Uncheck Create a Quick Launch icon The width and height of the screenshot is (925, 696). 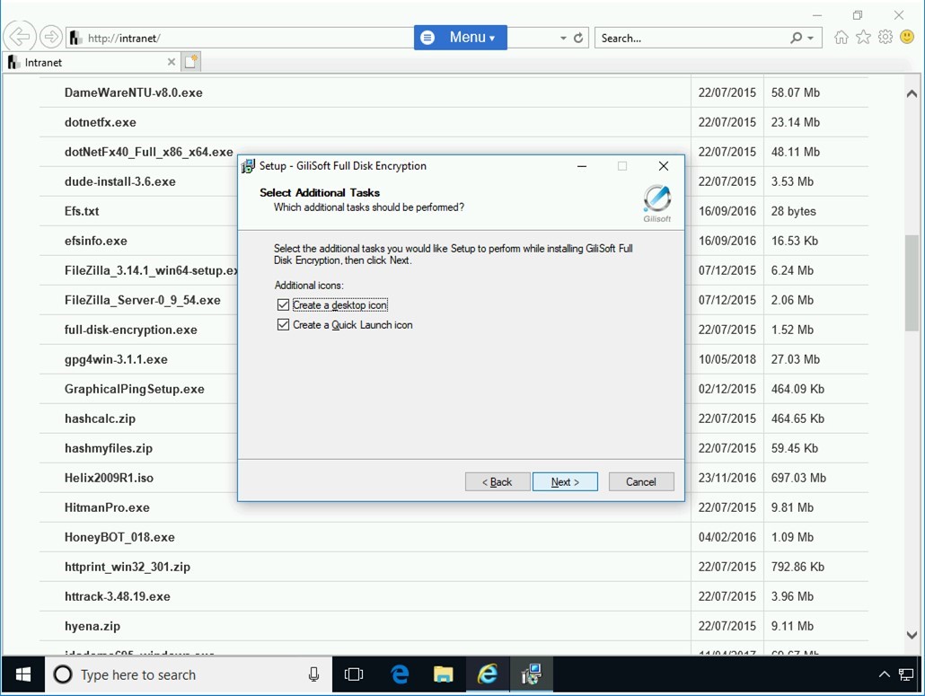(x=284, y=325)
